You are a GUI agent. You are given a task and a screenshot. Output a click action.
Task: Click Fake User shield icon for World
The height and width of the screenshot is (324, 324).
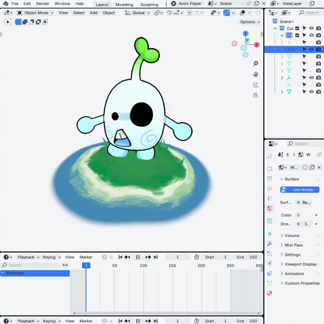tap(305, 167)
